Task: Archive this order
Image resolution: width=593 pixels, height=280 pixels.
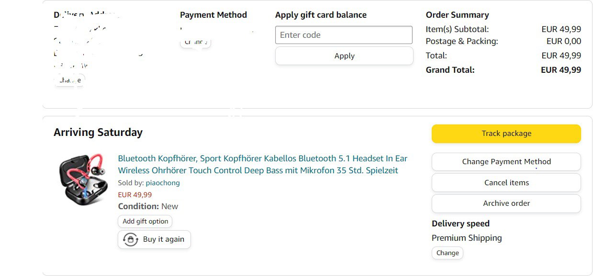Action: point(506,203)
